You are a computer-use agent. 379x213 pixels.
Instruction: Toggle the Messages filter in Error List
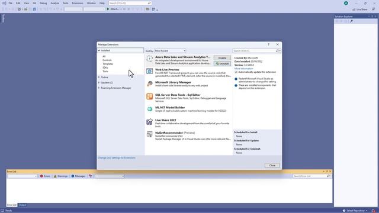click(x=78, y=176)
